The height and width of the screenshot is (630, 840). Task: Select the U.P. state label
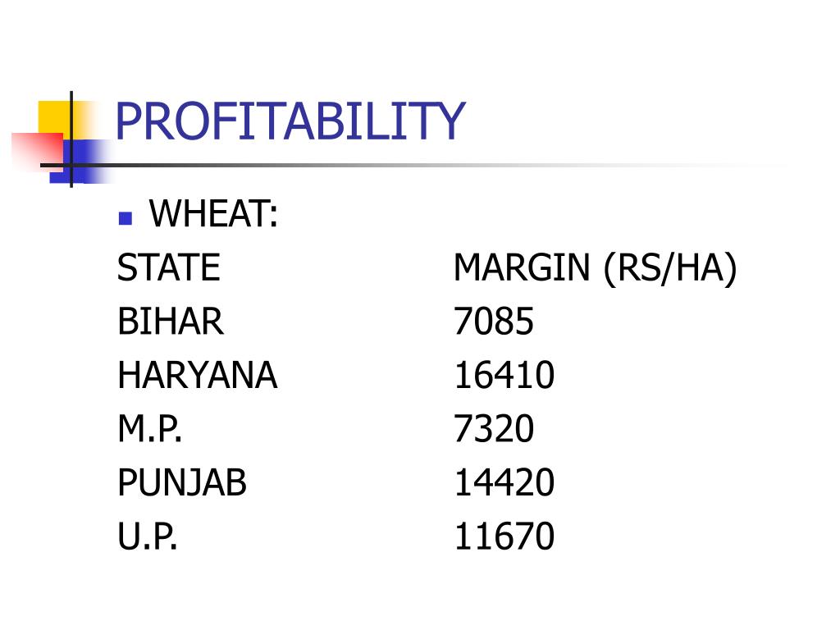point(148,536)
